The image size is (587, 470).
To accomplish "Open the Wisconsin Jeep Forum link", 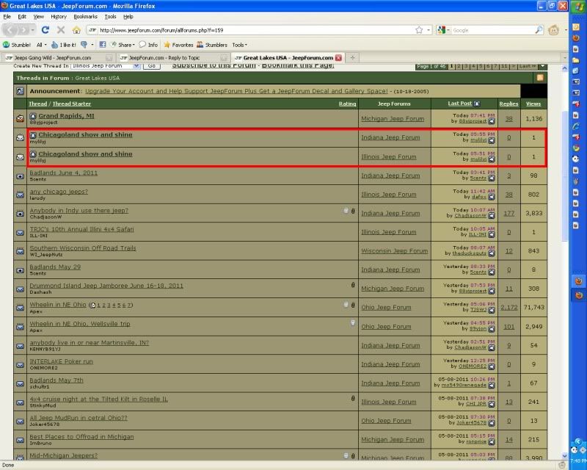I will tap(394, 250).
